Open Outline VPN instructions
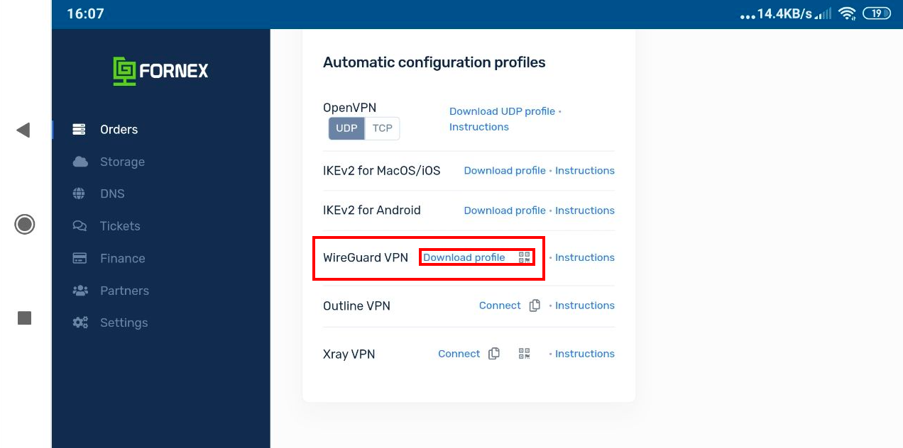This screenshot has height=448, width=903. 585,306
